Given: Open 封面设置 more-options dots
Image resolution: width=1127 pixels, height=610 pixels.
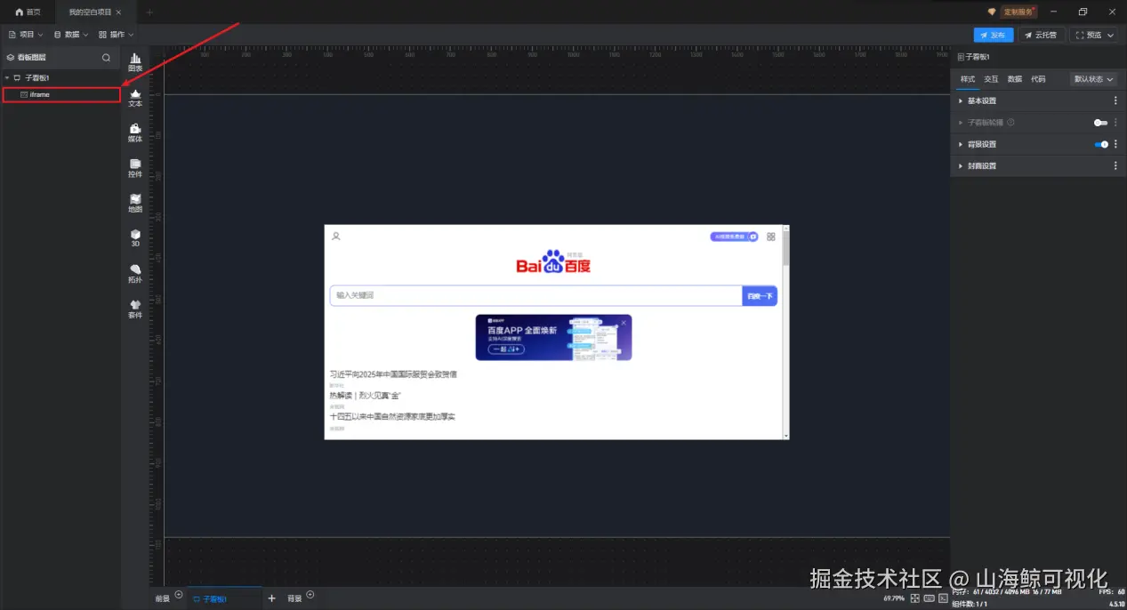Looking at the screenshot, I should (x=1115, y=165).
